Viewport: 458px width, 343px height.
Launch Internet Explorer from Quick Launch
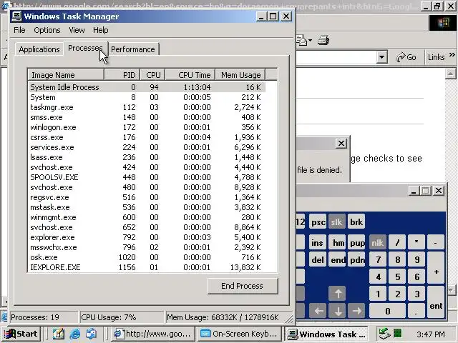tap(74, 334)
